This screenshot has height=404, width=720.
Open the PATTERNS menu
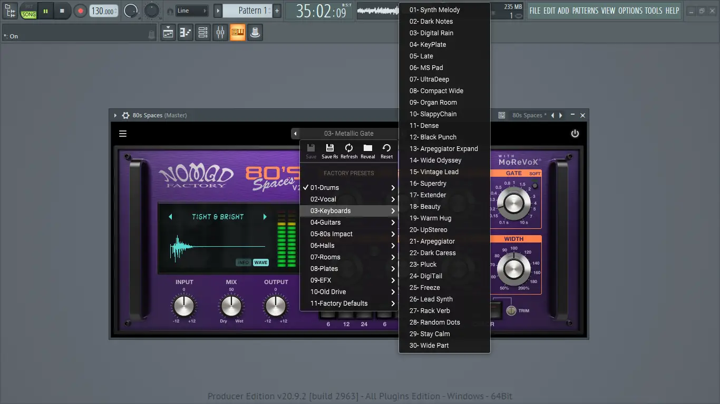(585, 11)
